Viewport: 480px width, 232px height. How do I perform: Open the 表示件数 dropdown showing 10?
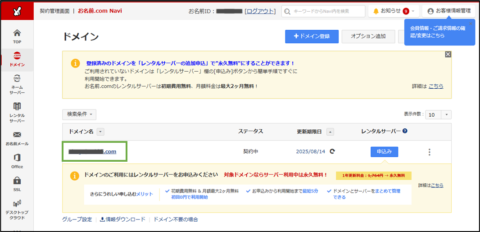click(x=439, y=115)
